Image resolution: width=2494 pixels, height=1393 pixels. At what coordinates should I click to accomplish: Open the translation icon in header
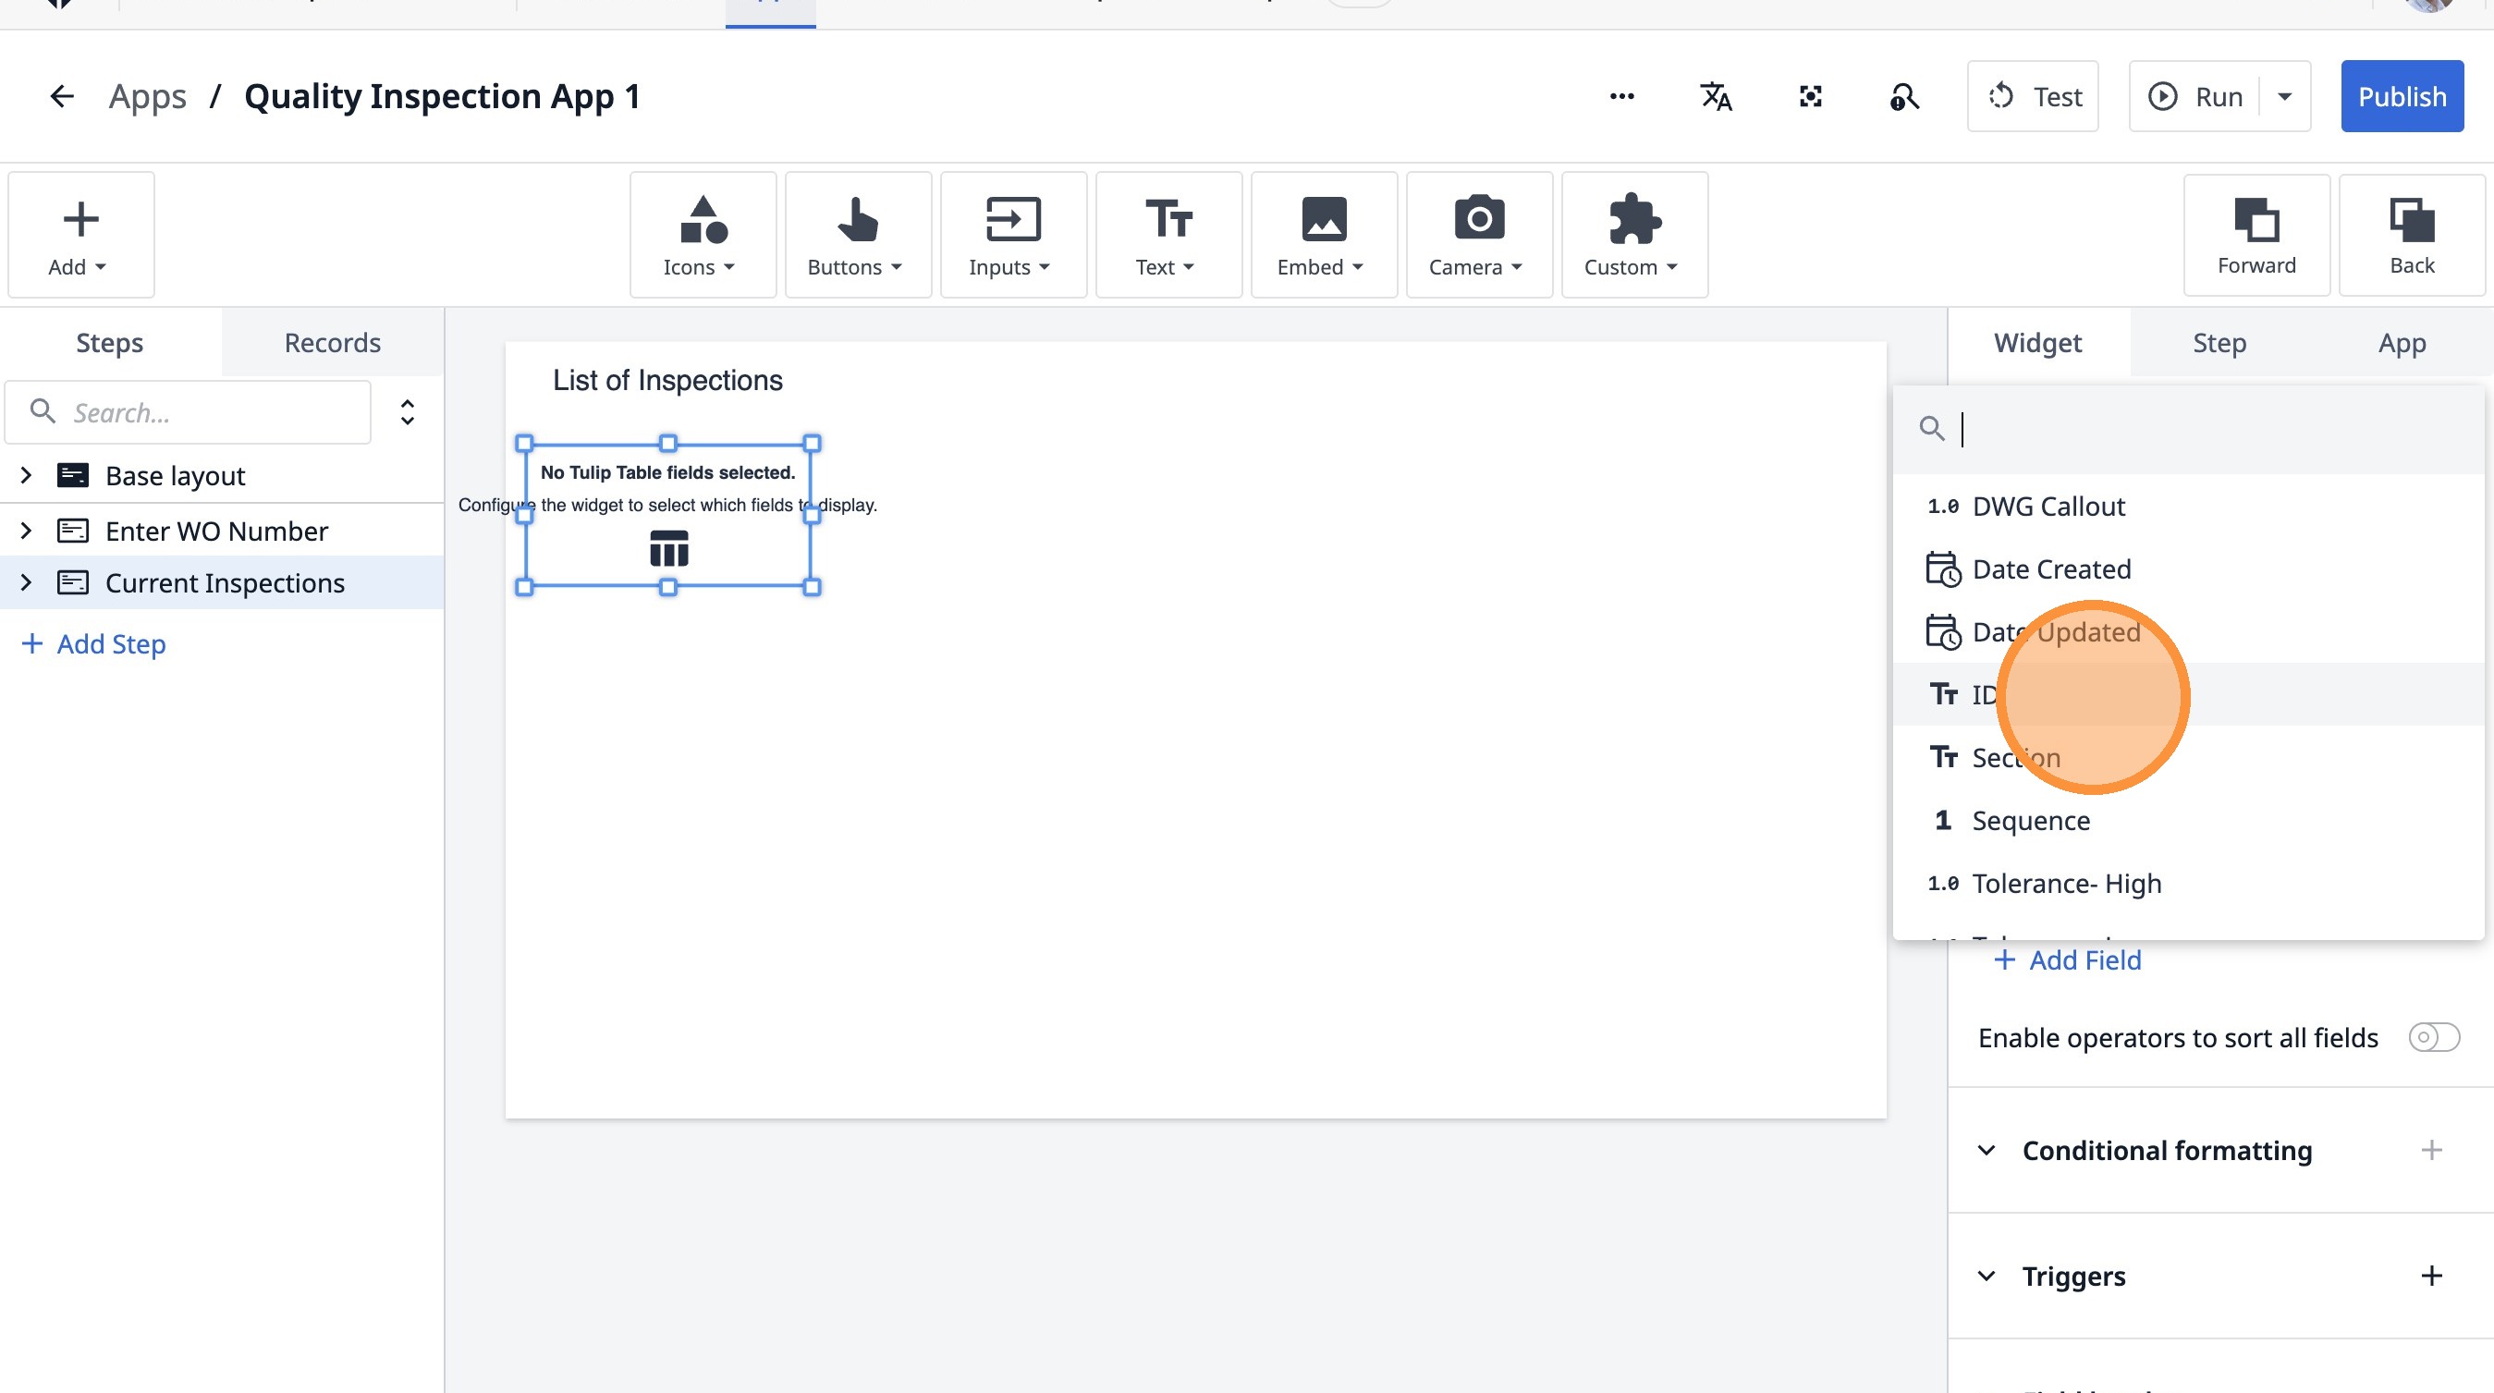1716,96
